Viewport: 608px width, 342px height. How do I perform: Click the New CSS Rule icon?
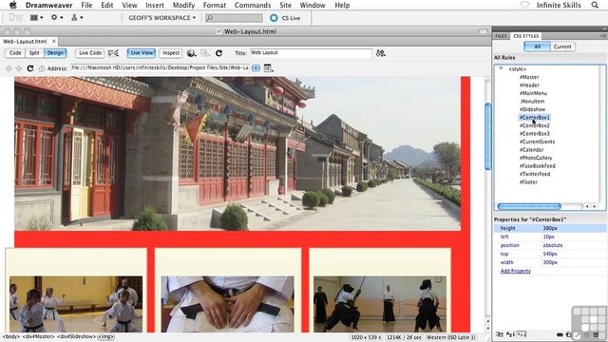(568, 334)
